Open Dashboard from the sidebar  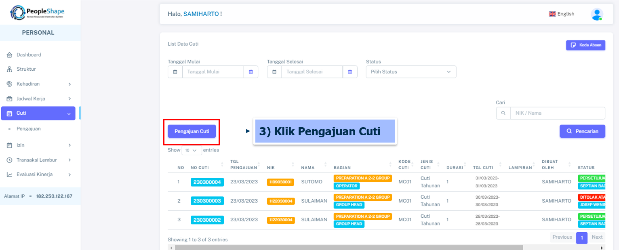tap(29, 55)
